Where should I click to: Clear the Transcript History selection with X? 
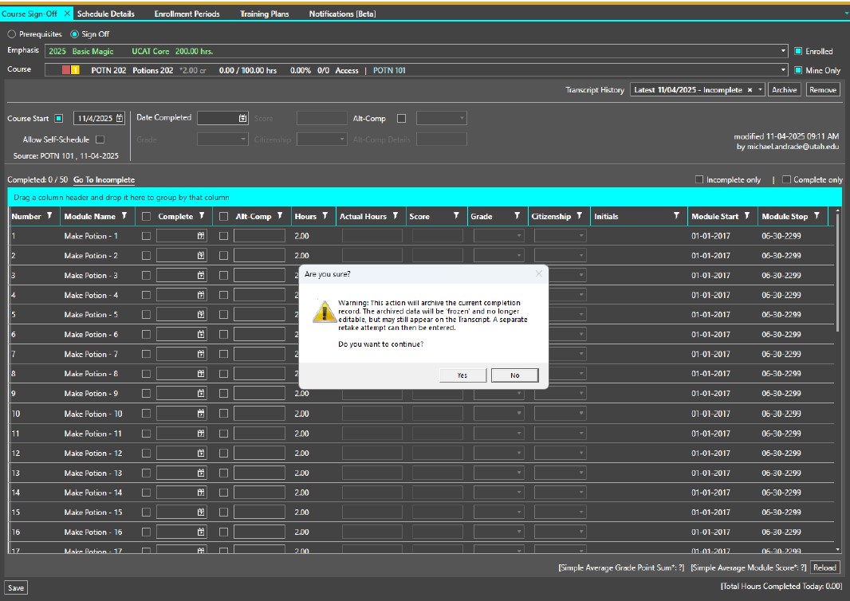(x=750, y=90)
